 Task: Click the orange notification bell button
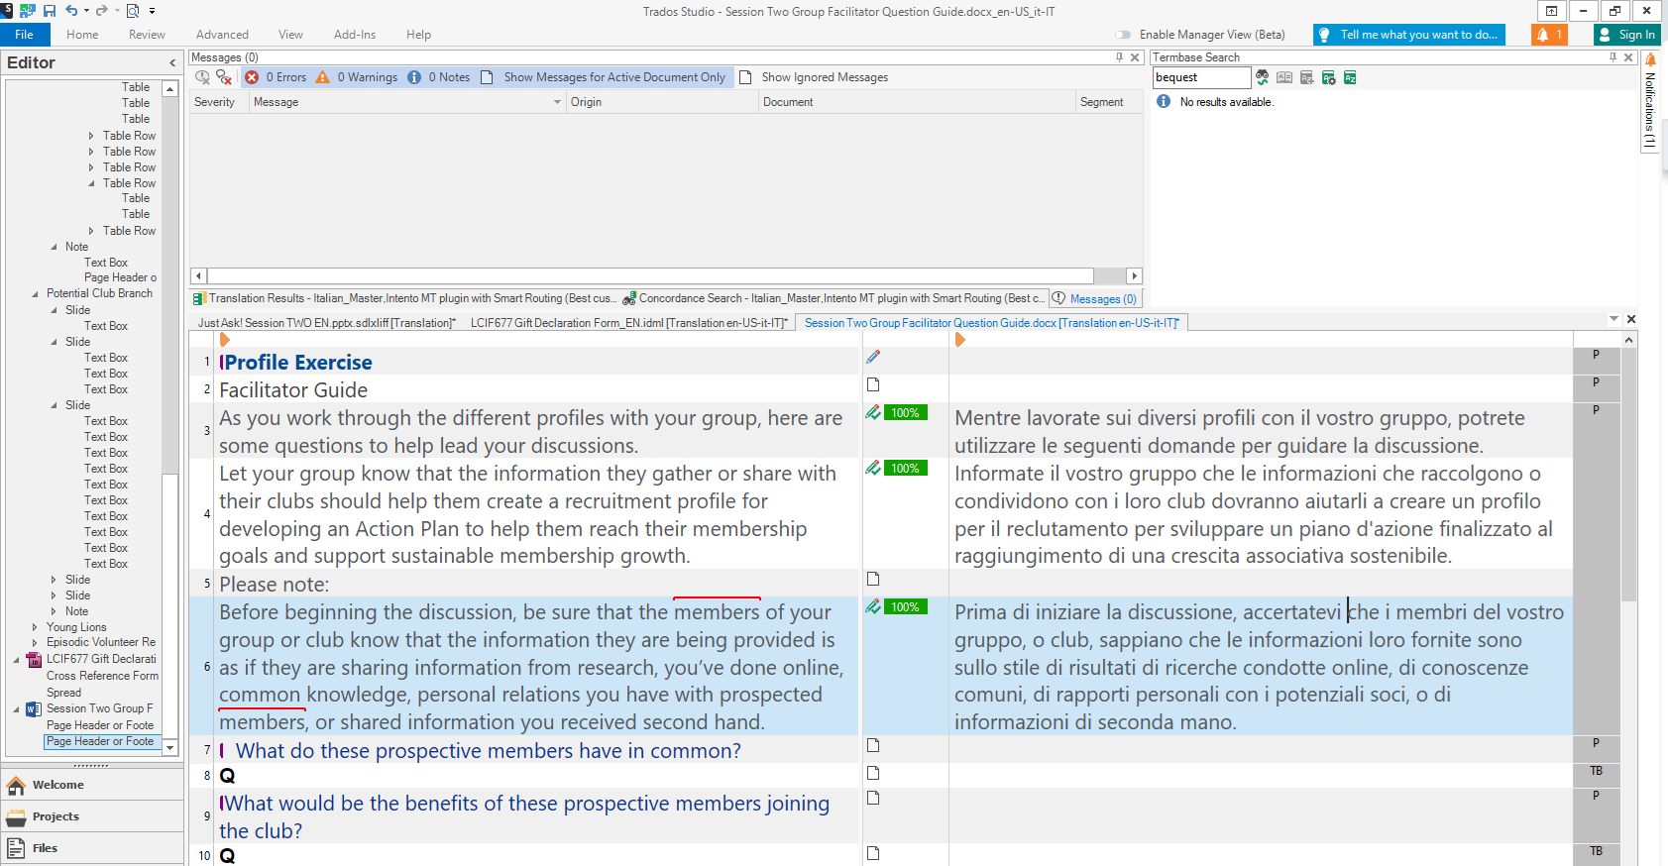[1548, 35]
